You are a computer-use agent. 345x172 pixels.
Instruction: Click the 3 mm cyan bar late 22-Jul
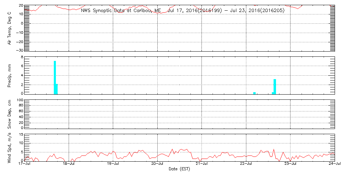click(275, 86)
